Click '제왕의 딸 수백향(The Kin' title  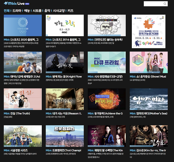pos(105,150)
